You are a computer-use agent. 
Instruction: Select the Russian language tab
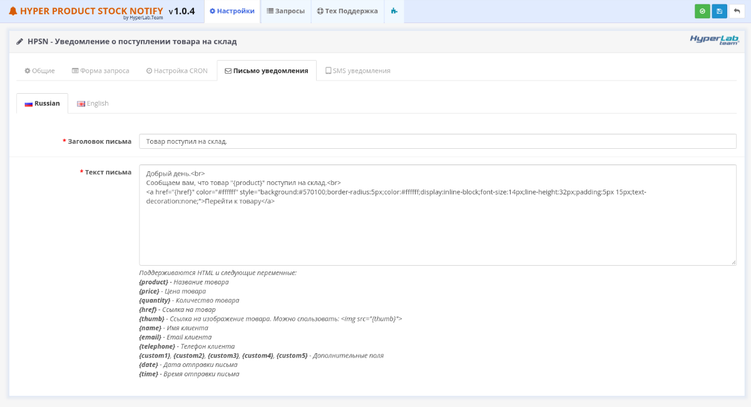(x=42, y=103)
